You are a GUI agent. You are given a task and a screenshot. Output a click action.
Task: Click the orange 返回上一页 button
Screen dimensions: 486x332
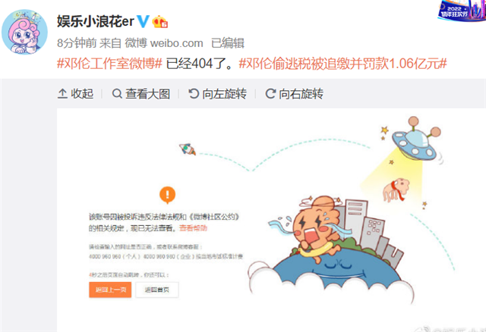coord(110,290)
